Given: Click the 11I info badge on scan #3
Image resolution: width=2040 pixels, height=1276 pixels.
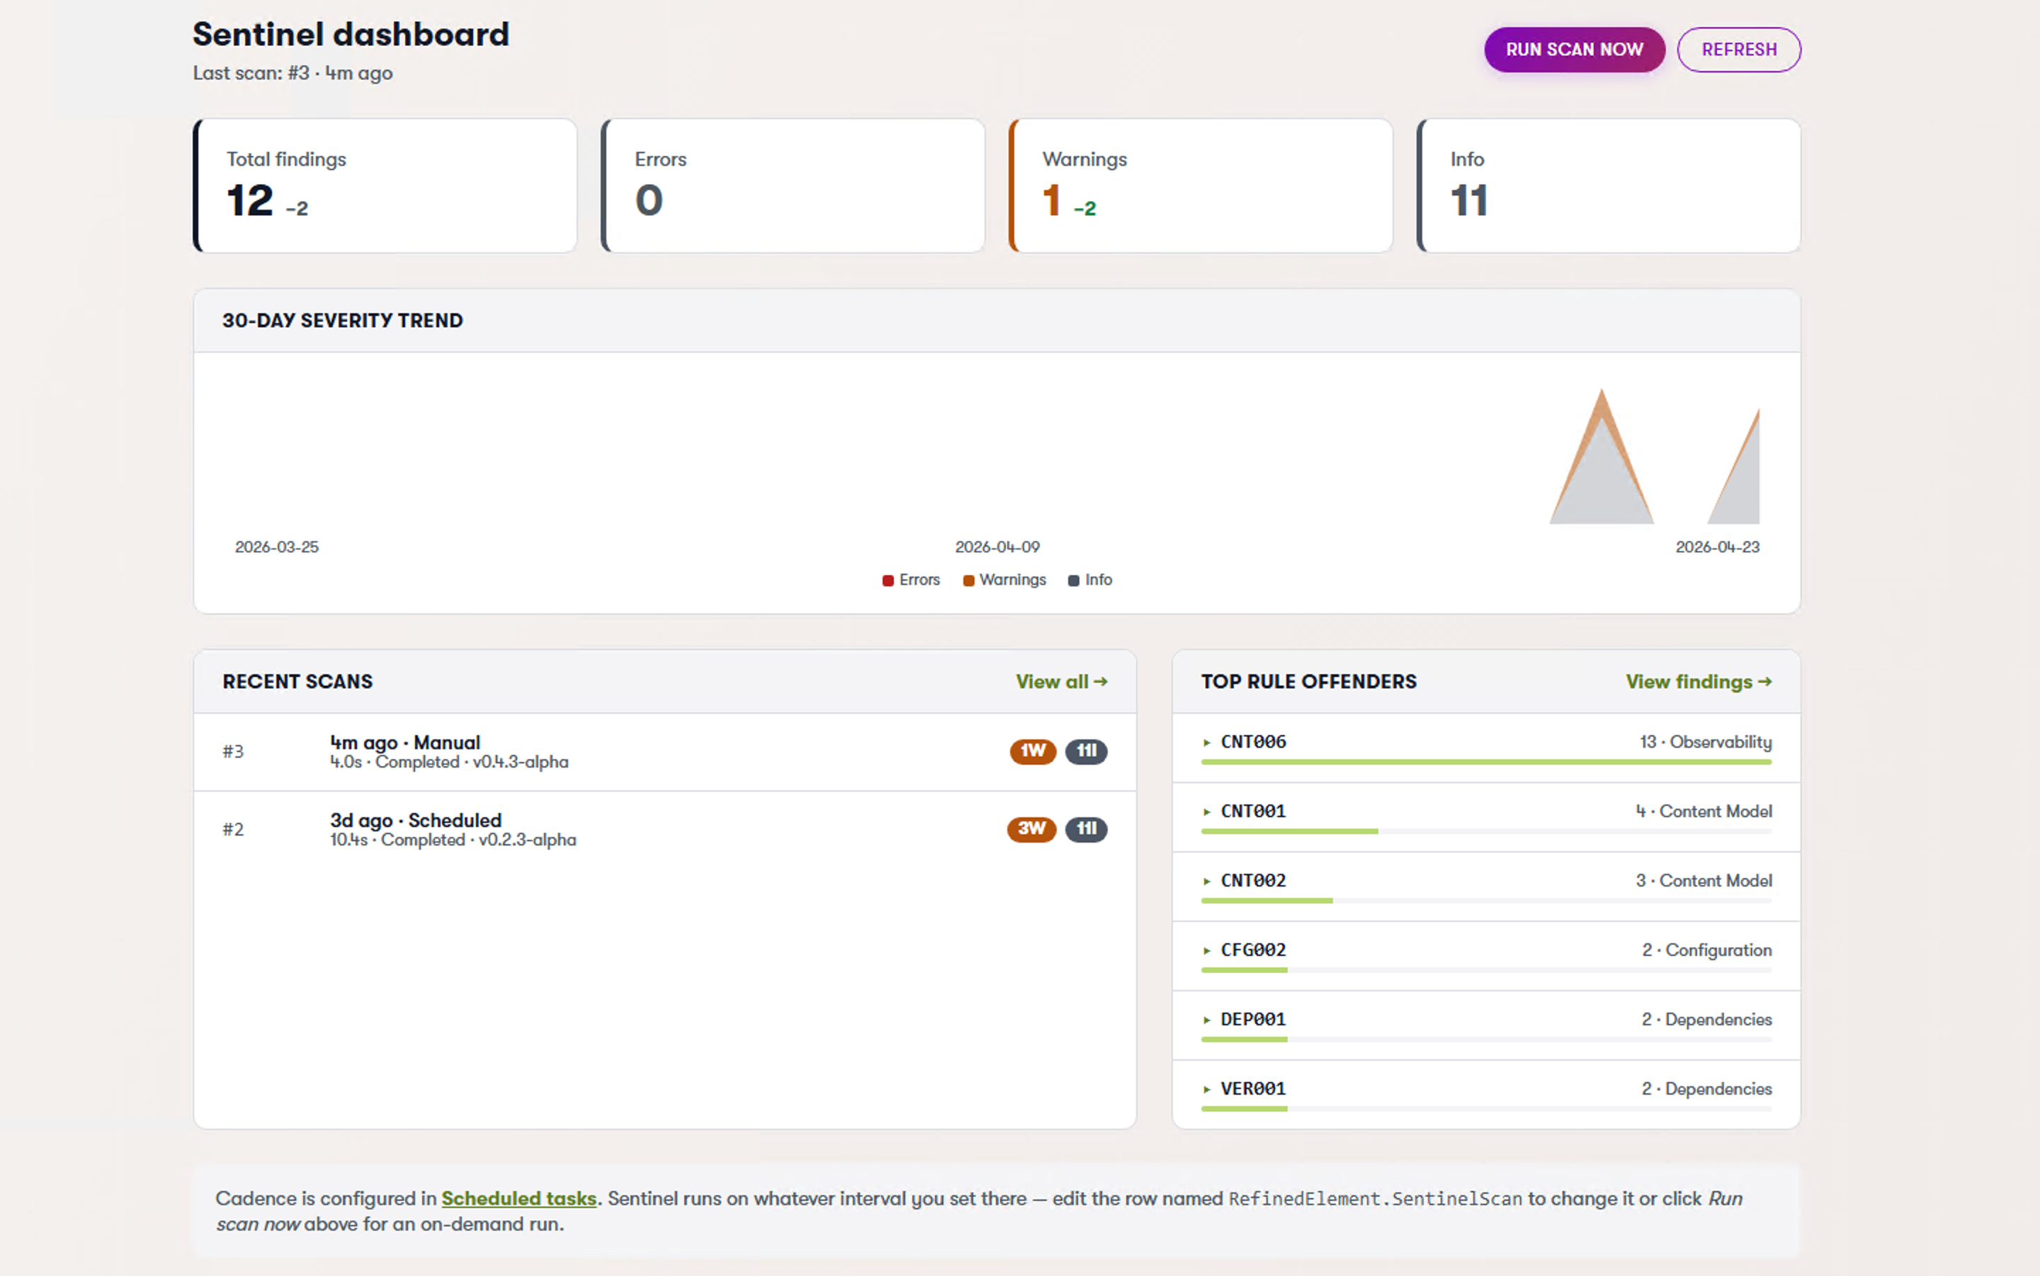Looking at the screenshot, I should pos(1087,751).
